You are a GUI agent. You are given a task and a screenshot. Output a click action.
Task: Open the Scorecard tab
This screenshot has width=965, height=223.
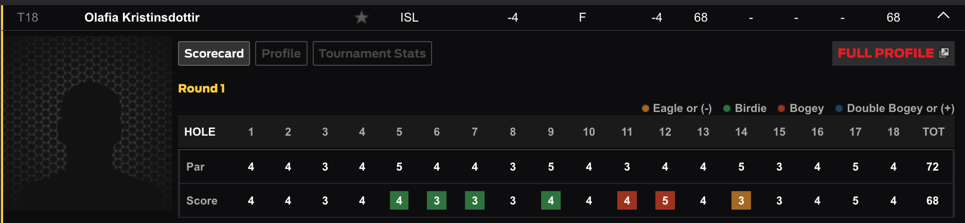coord(214,53)
